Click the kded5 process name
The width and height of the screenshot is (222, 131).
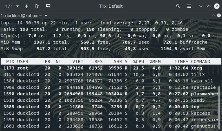coord(198,100)
